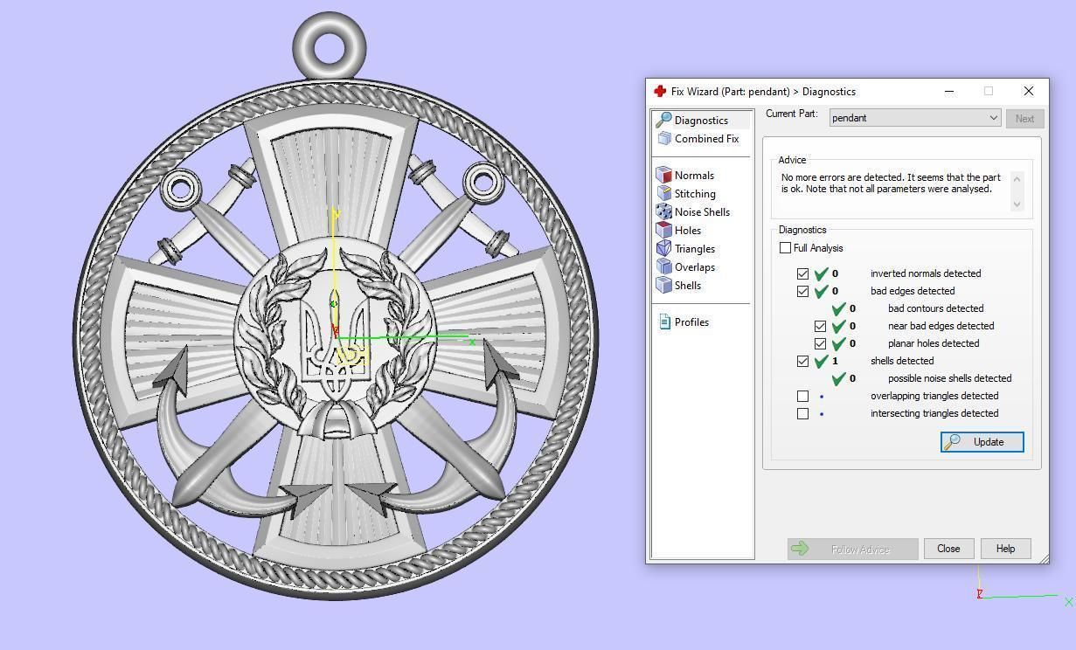Go to the Normals section
The image size is (1076, 650).
(694, 176)
